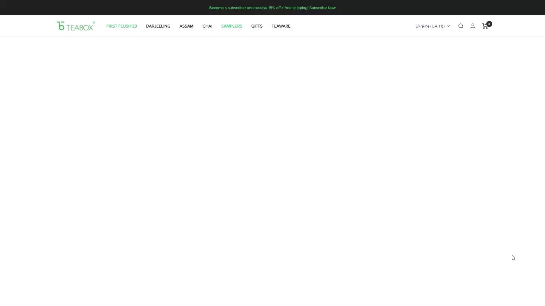The image size is (545, 306).
Task: Open the CHAI category
Action: point(207,26)
